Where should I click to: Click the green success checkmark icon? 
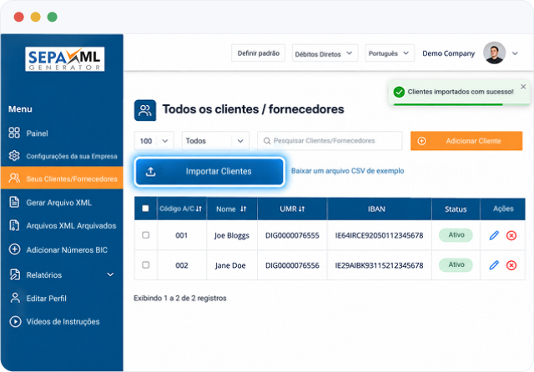(399, 92)
